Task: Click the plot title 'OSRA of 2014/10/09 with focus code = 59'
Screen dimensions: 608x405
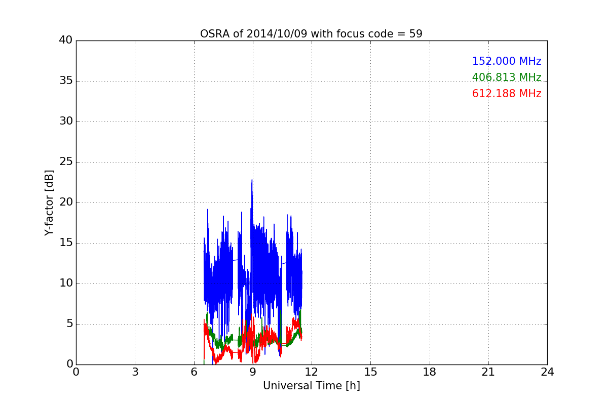Action: (311, 34)
